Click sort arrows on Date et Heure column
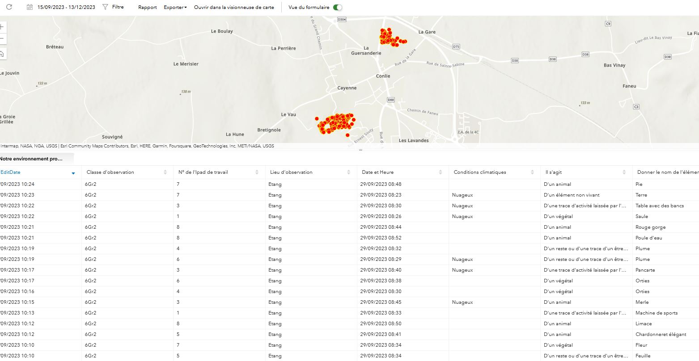Image resolution: width=699 pixels, height=361 pixels. pos(441,172)
